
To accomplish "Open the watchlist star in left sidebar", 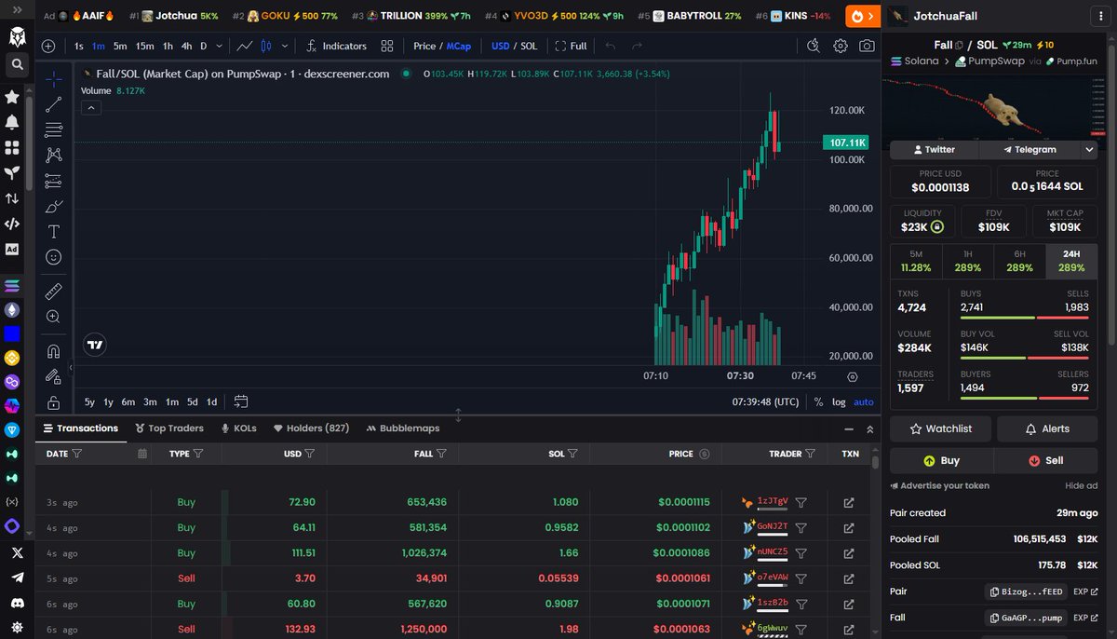I will [12, 97].
